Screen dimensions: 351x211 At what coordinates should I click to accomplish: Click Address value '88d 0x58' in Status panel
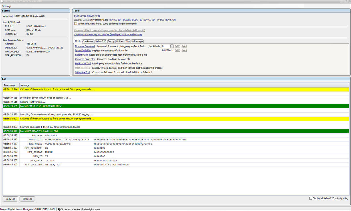tap(31, 44)
